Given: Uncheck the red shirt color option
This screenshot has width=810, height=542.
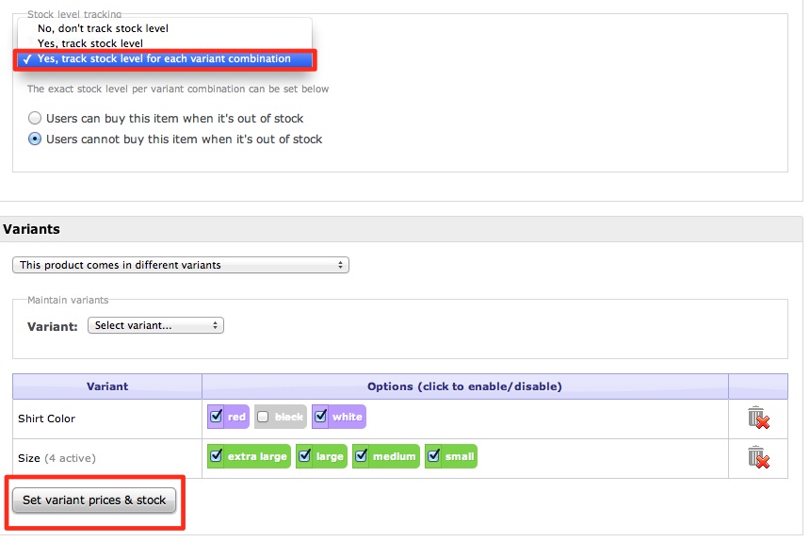Looking at the screenshot, I should tap(217, 416).
